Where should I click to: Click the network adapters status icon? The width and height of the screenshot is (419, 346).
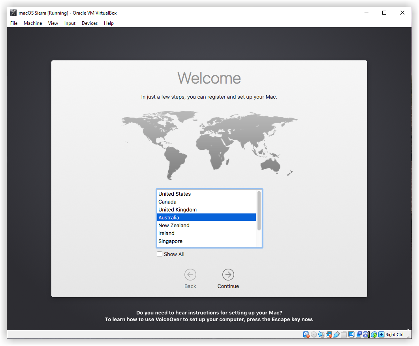click(x=329, y=335)
